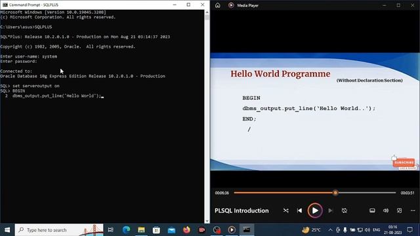Click the remaining time label 00:03:51
420x236 pixels.
pyautogui.click(x=408, y=193)
